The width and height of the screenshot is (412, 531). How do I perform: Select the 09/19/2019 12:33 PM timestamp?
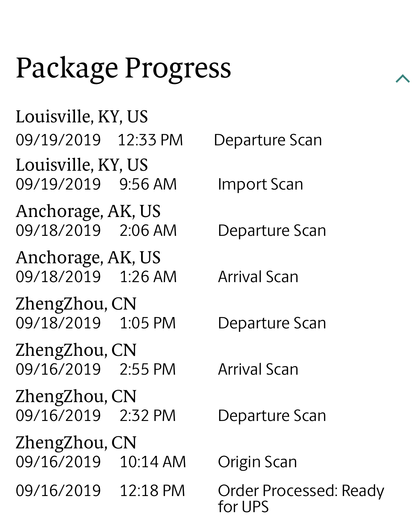[99, 140]
